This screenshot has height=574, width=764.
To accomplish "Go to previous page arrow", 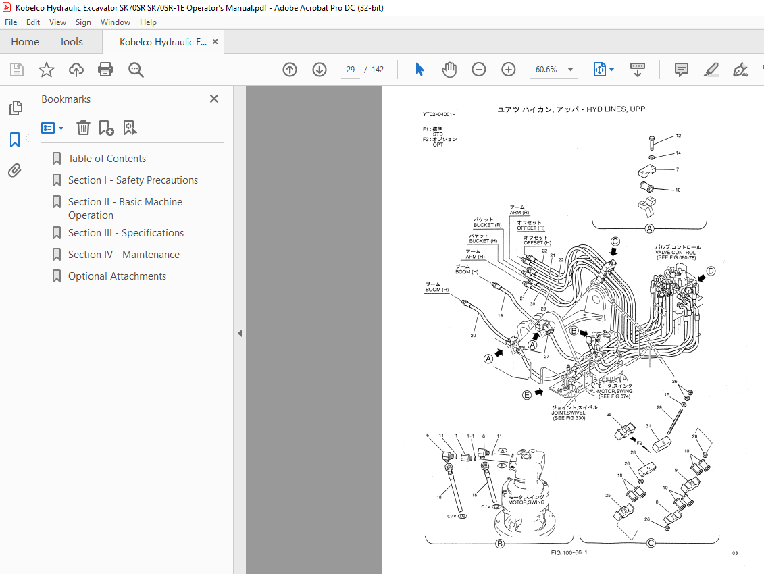I will tap(289, 70).
